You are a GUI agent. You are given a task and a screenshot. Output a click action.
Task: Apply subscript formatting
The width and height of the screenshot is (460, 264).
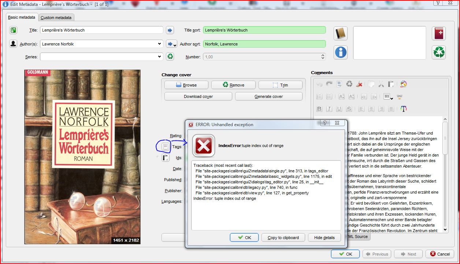tap(352, 97)
